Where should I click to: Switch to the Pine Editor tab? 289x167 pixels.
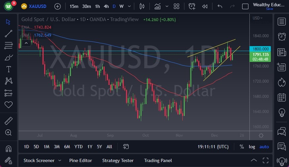(x=80, y=160)
